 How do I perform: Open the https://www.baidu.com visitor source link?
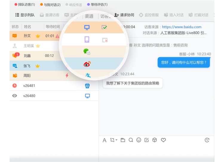[x=182, y=27]
